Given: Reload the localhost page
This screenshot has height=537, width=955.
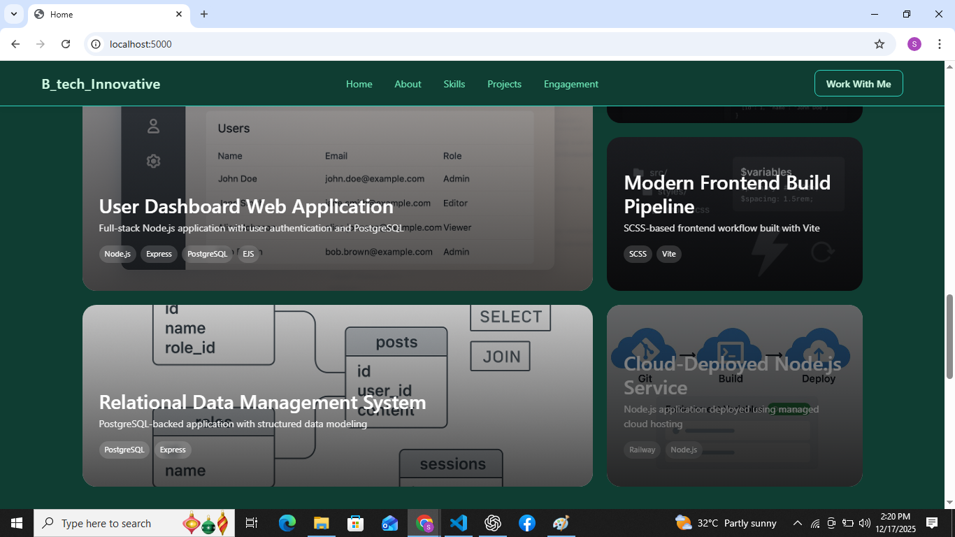Looking at the screenshot, I should coord(66,44).
